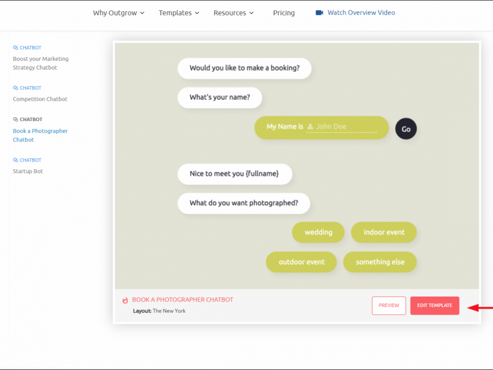Click chat icon above Competition Chatbot
The height and width of the screenshot is (370, 493).
click(15, 88)
